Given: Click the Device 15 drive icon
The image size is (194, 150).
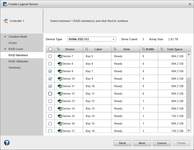Looking at the screenshot, I should coord(60,116).
